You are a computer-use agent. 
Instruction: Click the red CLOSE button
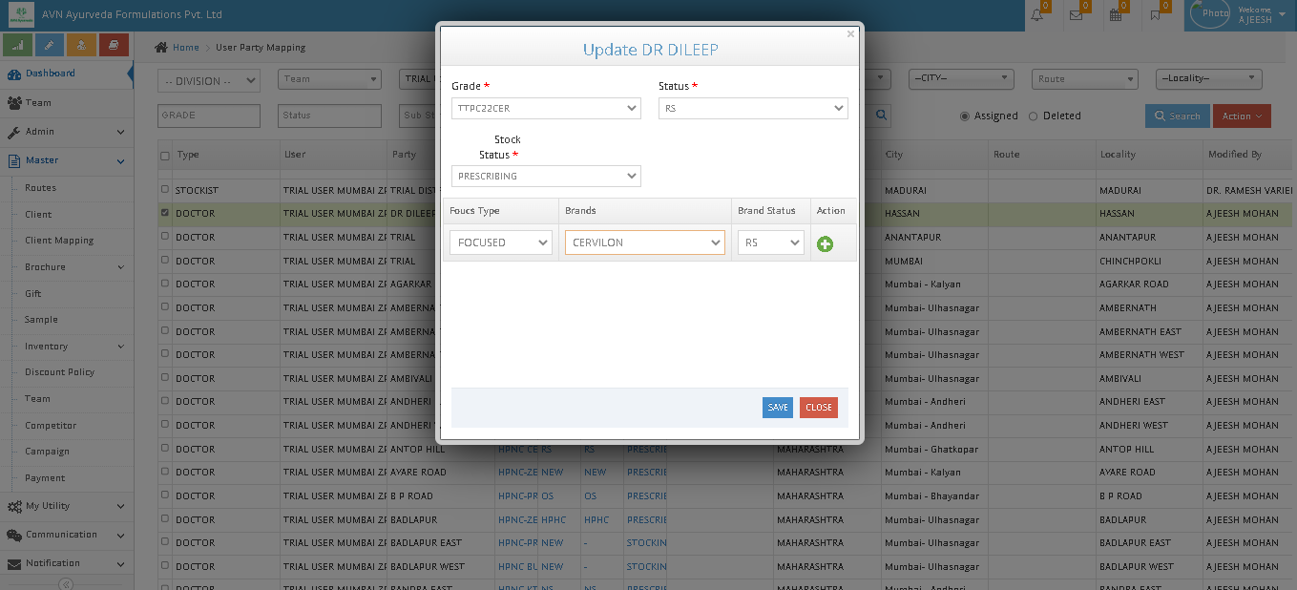819,408
